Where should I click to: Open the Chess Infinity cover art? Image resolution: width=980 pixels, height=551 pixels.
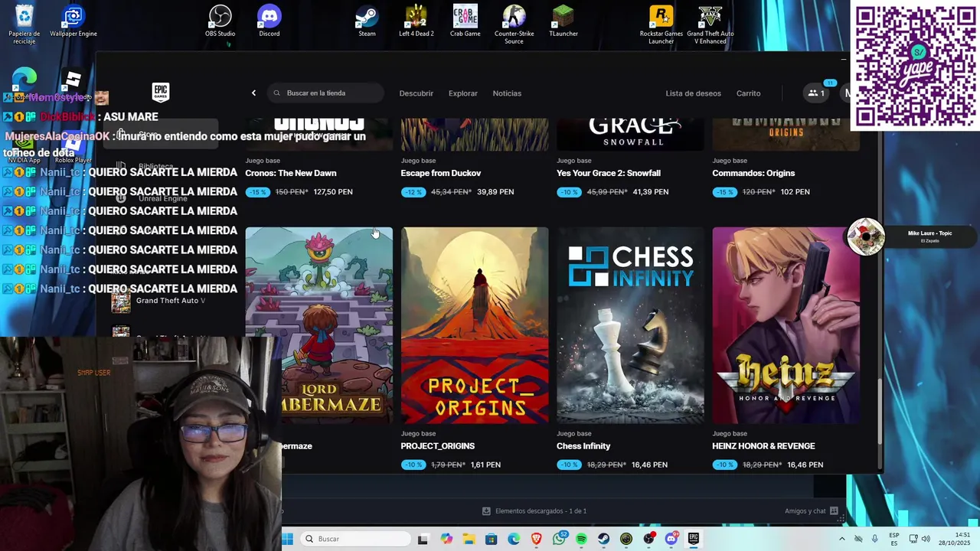[x=630, y=325]
